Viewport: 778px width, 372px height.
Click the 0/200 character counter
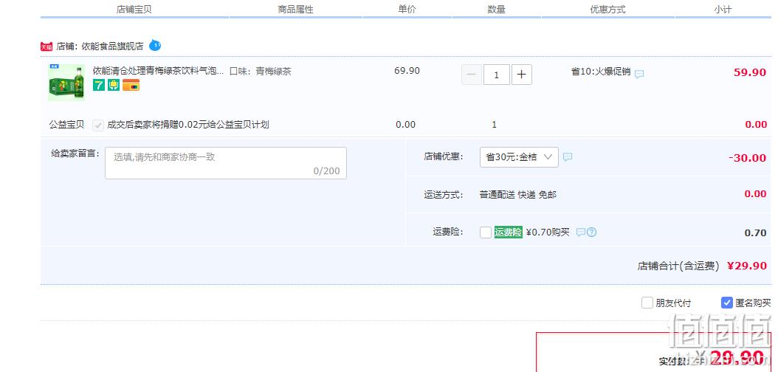coord(326,171)
